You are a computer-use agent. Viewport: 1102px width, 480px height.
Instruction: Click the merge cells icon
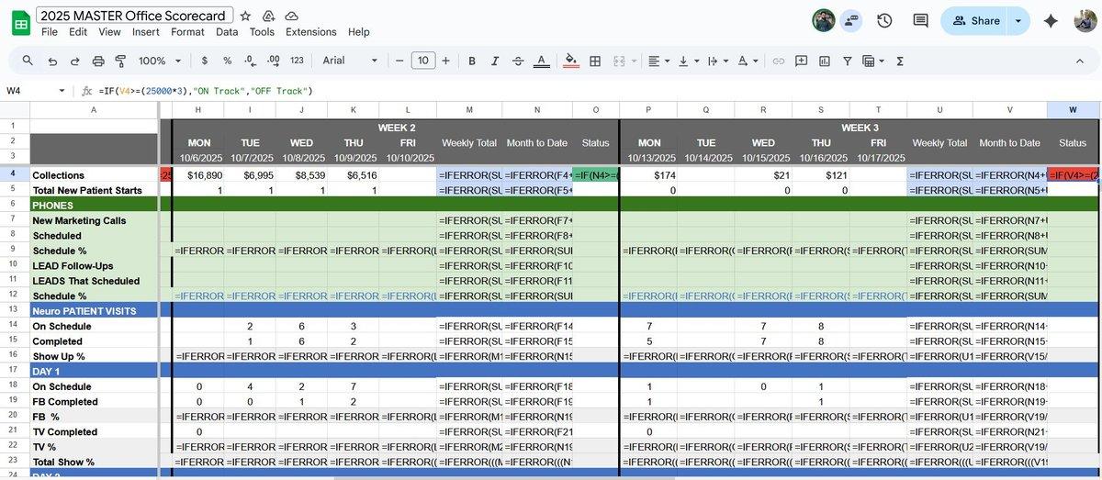[x=618, y=61]
